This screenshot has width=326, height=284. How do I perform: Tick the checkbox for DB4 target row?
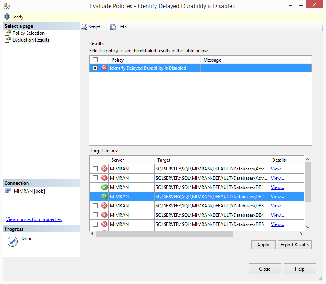pyautogui.click(x=95, y=215)
